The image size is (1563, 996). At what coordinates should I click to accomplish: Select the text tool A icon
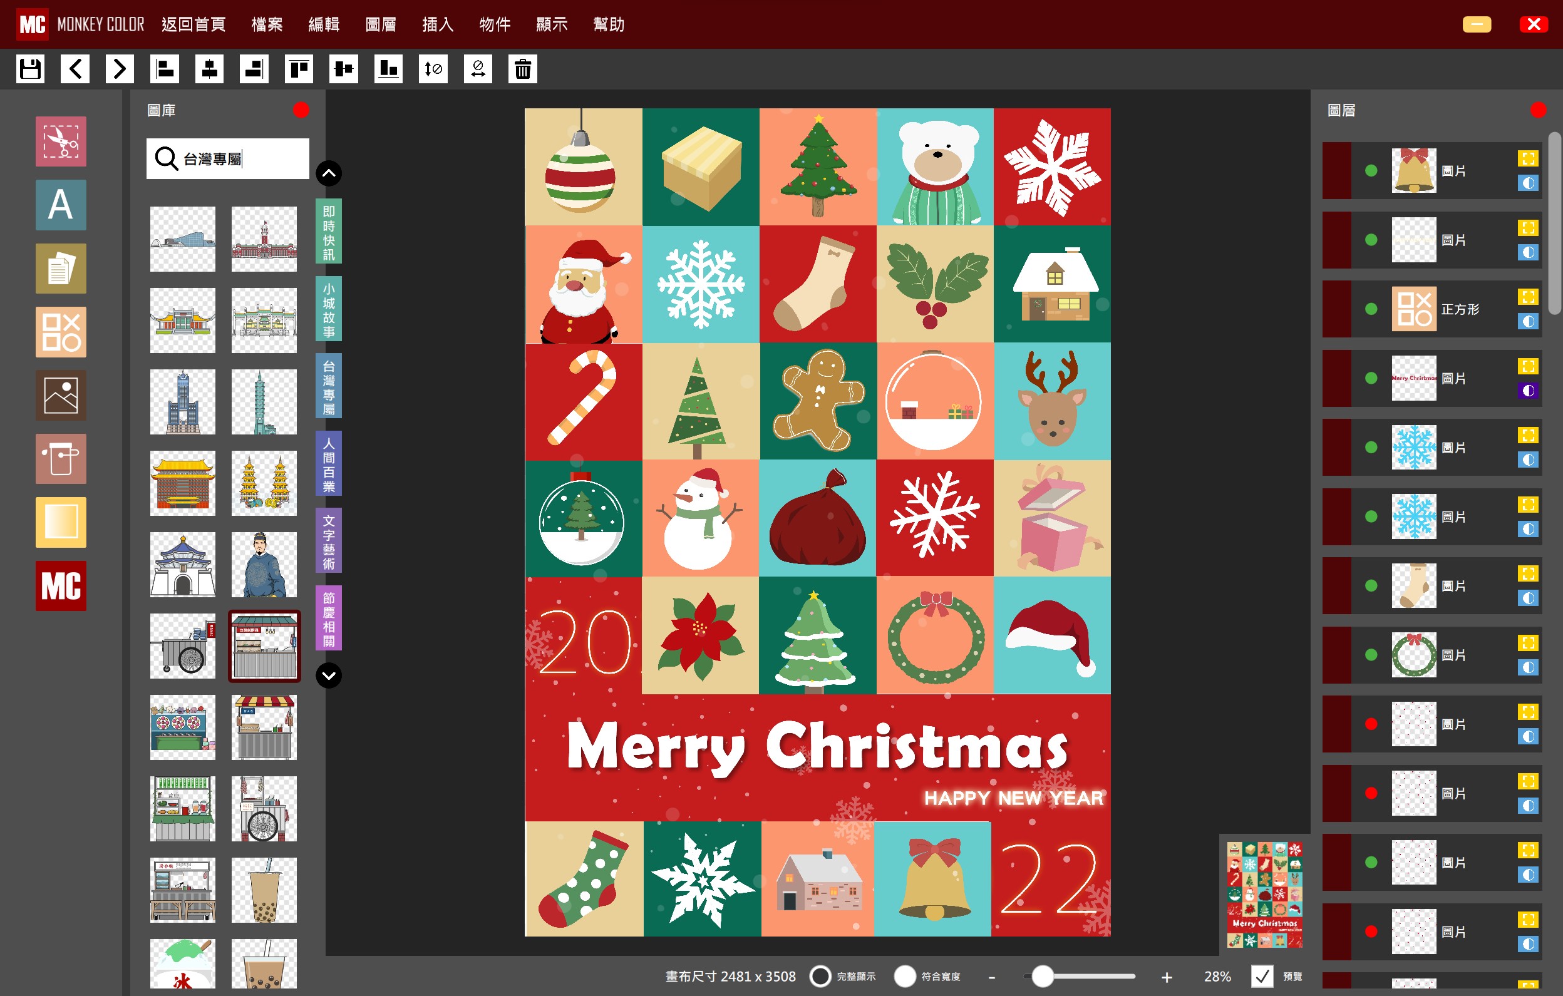(60, 205)
